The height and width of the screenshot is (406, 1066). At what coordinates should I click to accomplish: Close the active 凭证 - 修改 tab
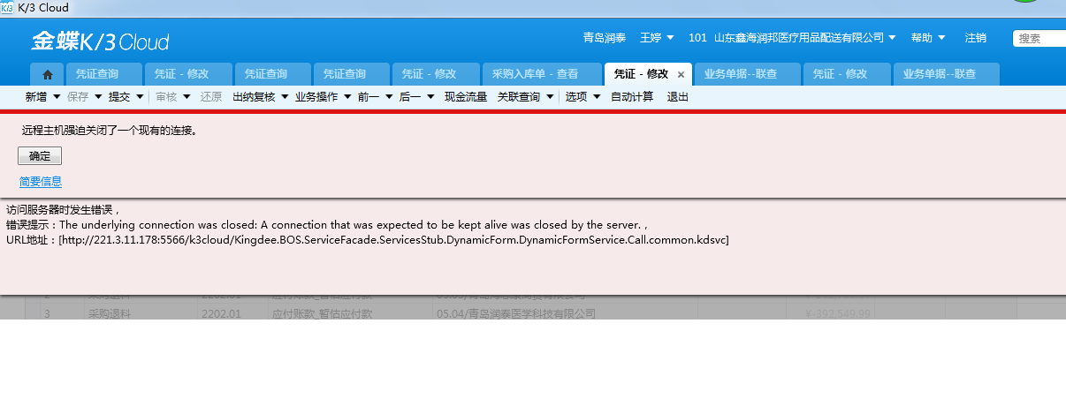(x=681, y=75)
